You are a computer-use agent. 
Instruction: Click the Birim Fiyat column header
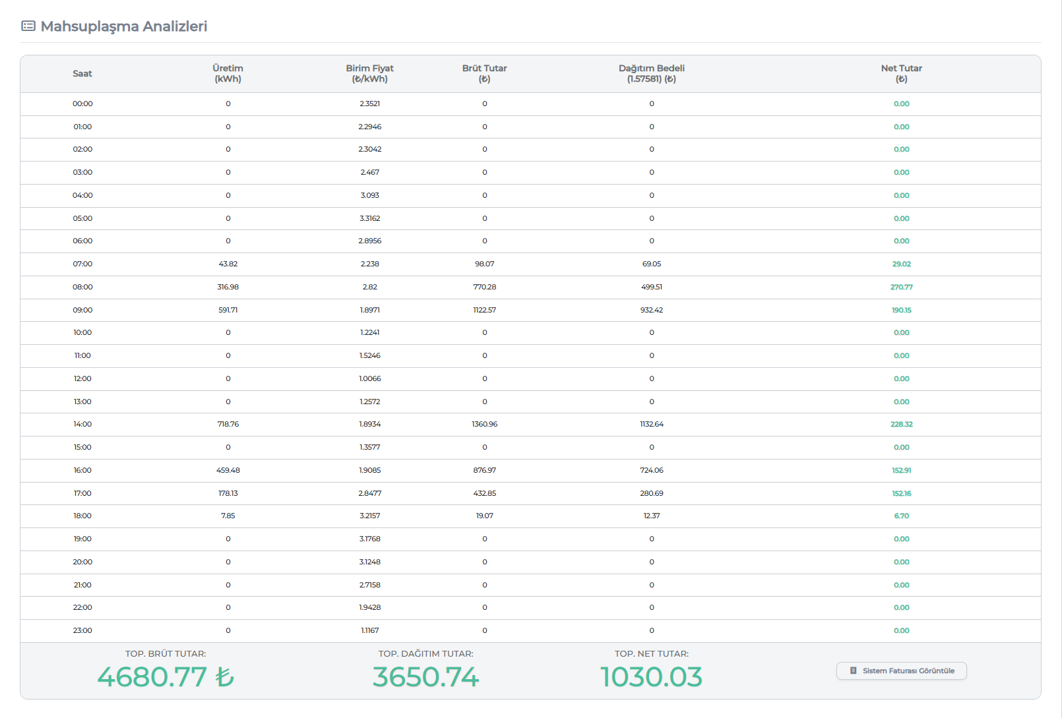369,74
